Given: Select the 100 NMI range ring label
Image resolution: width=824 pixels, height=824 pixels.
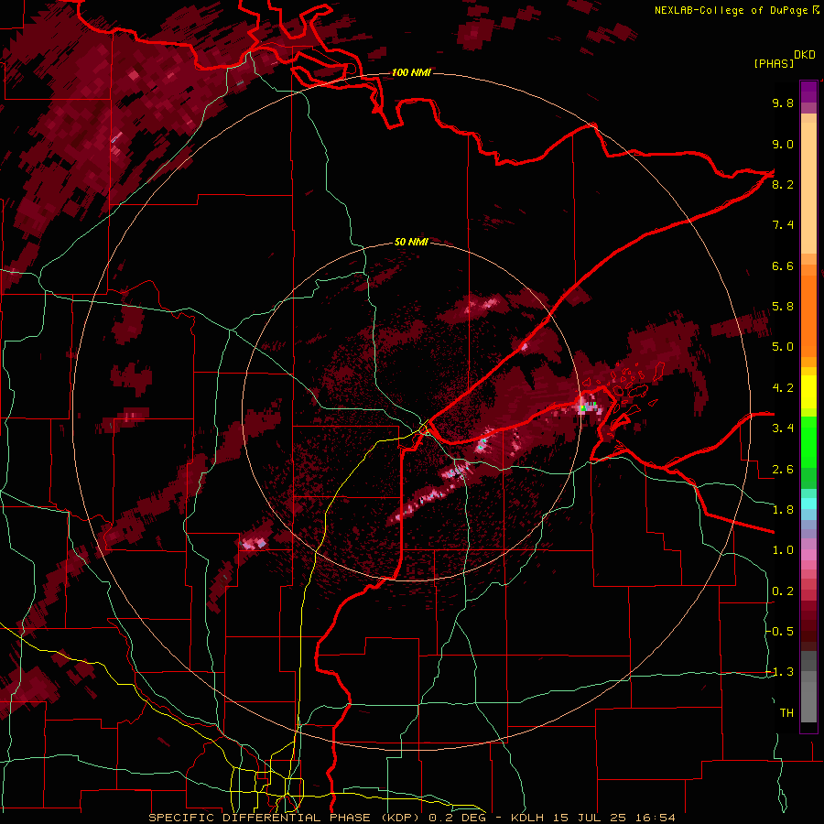Looking at the screenshot, I should [411, 72].
